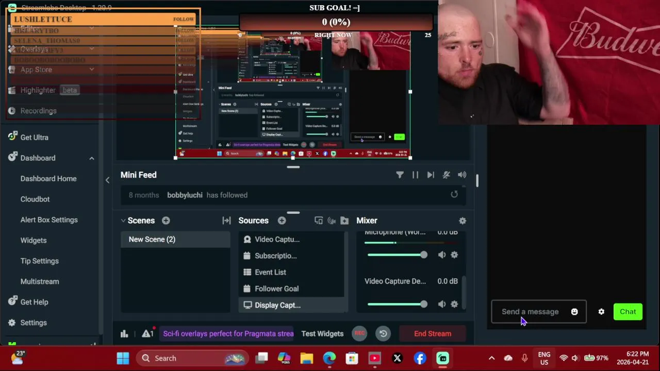Toggle studio mode camera icon in Sources
This screenshot has width=660, height=371.
point(332,221)
